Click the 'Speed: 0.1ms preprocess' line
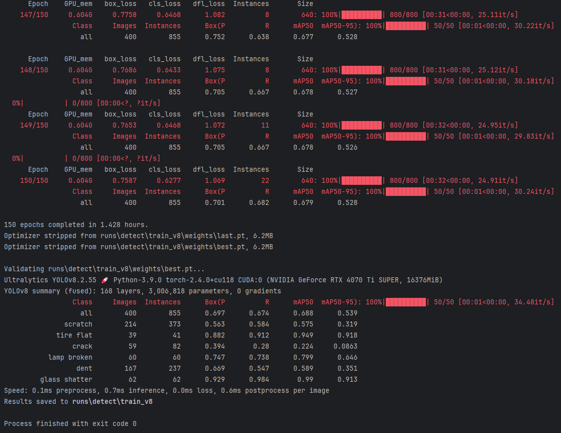The width and height of the screenshot is (561, 433). [x=166, y=390]
